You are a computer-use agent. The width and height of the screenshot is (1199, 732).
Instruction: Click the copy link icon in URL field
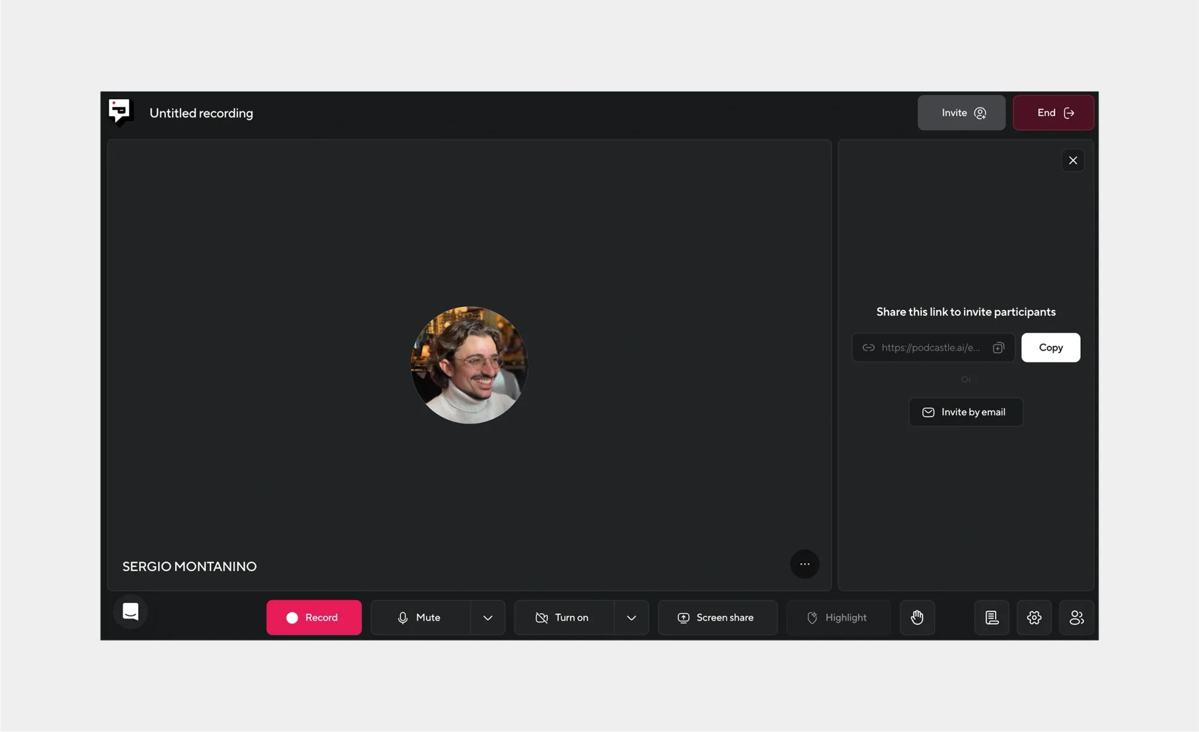(998, 348)
